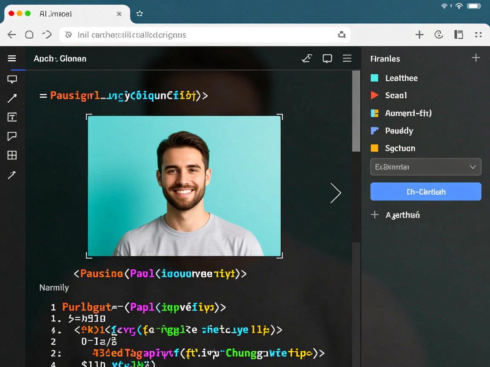Expand the dropdown below Sgctuan

(426, 167)
